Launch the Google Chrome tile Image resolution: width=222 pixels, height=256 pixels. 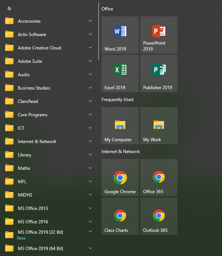coord(120,178)
